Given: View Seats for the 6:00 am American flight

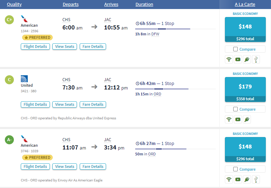Looking at the screenshot, I should click(65, 46).
